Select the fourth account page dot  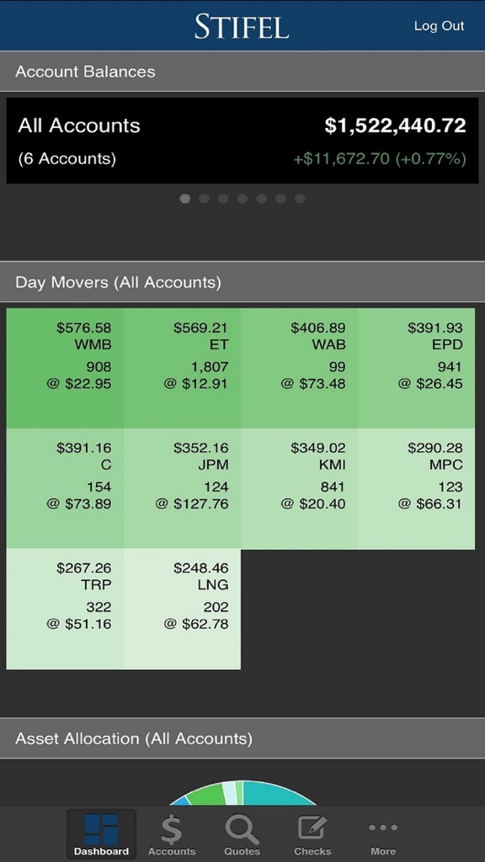pos(242,199)
